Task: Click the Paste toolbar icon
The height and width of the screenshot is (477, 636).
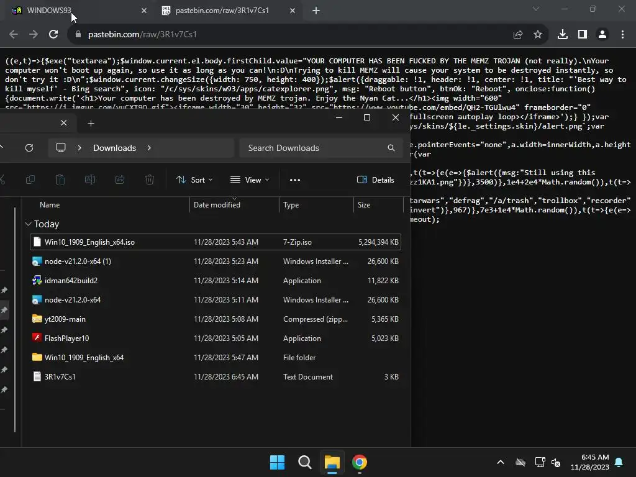Action: pyautogui.click(x=60, y=179)
